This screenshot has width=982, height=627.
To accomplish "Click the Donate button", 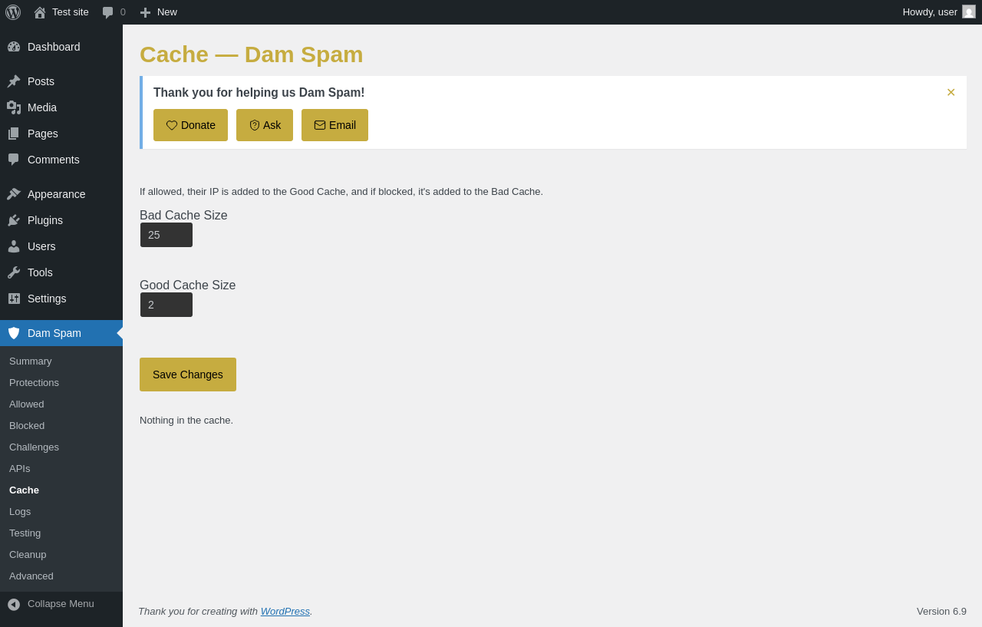I will pyautogui.click(x=190, y=125).
